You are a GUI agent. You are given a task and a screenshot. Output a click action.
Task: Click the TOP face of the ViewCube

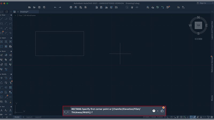[198, 25]
